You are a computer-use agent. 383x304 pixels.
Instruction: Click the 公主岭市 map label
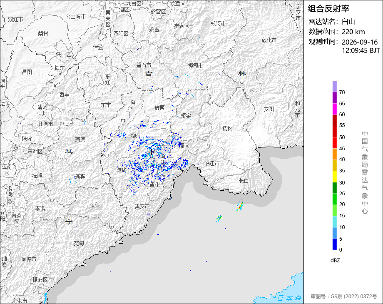[x=76, y=16]
